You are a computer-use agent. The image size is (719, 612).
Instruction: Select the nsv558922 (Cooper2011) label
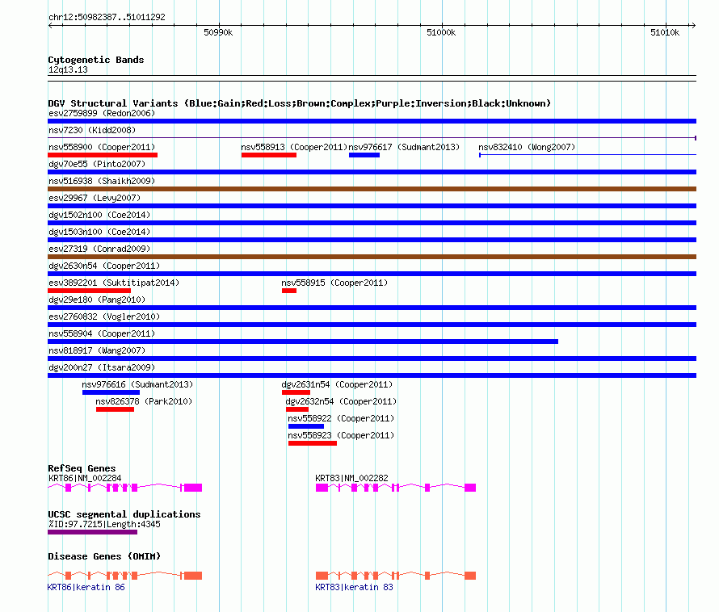pos(341,418)
